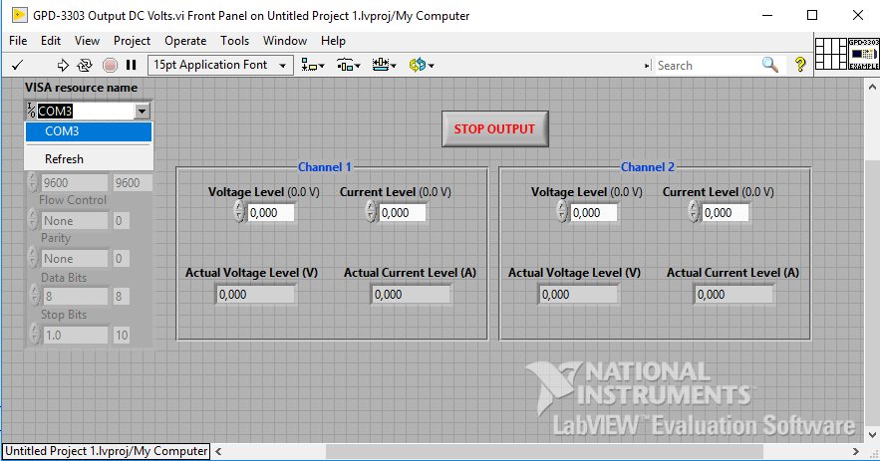Click the yellow Context Help question mark
The width and height of the screenshot is (880, 461).
point(800,65)
